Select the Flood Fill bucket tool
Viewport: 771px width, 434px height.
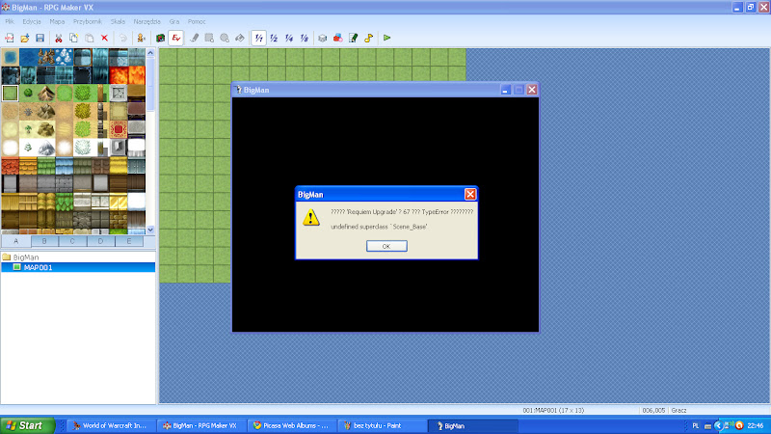(x=240, y=38)
